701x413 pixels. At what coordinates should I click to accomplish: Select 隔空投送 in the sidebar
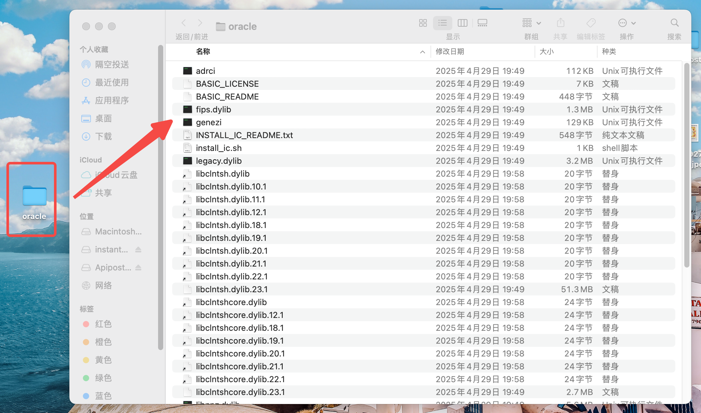(x=112, y=65)
